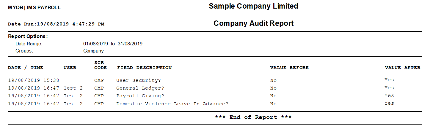The height and width of the screenshot is (129, 422).
Task: Click the "DATE / TIME" column header
Action: click(x=26, y=68)
